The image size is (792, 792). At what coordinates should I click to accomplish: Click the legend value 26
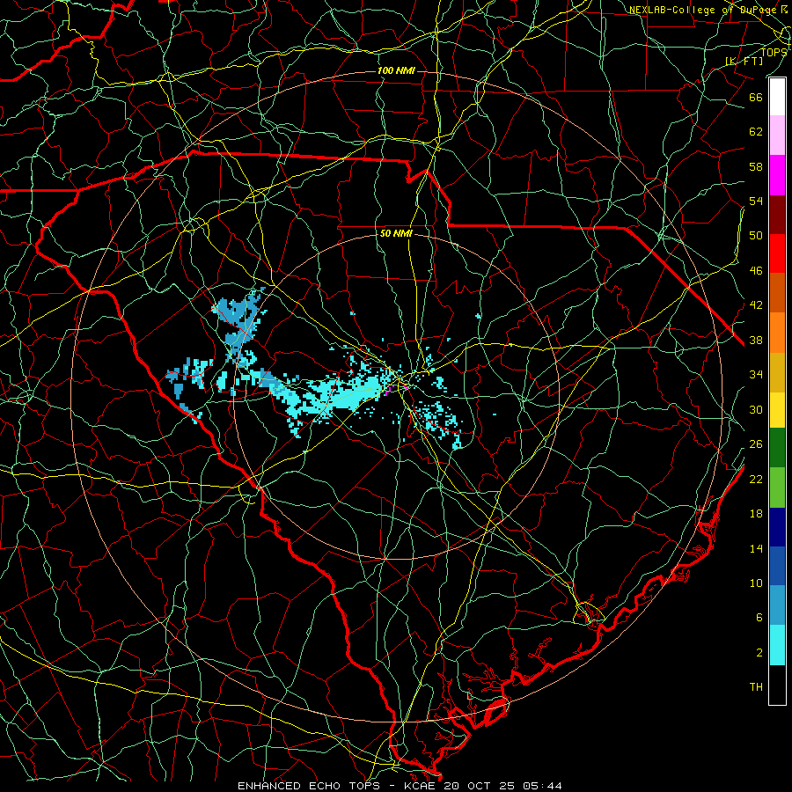[756, 444]
